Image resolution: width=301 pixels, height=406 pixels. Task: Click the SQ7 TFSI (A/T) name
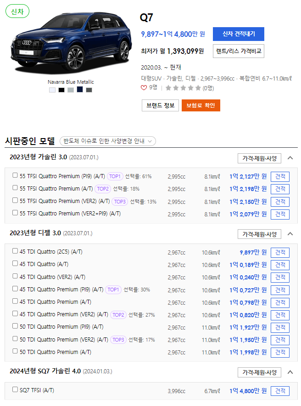point(37,390)
